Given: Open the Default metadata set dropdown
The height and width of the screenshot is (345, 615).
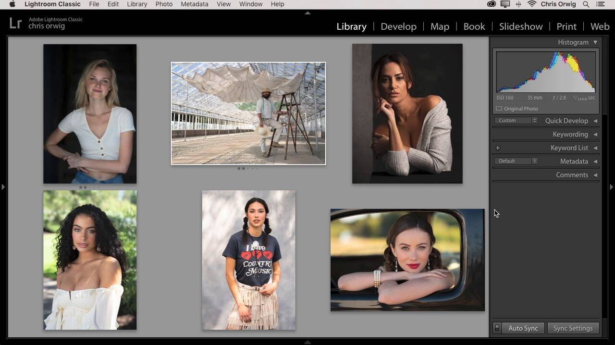Looking at the screenshot, I should click(516, 161).
